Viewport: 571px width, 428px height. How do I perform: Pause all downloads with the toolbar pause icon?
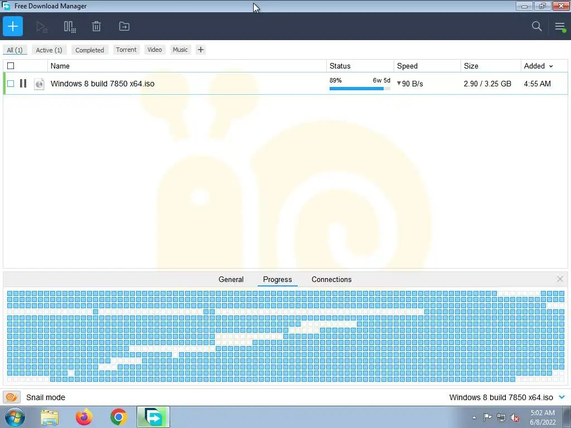pyautogui.click(x=70, y=27)
